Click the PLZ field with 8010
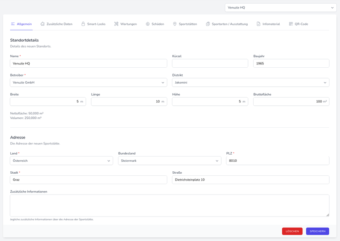This screenshot has width=340, height=241. pos(278,161)
